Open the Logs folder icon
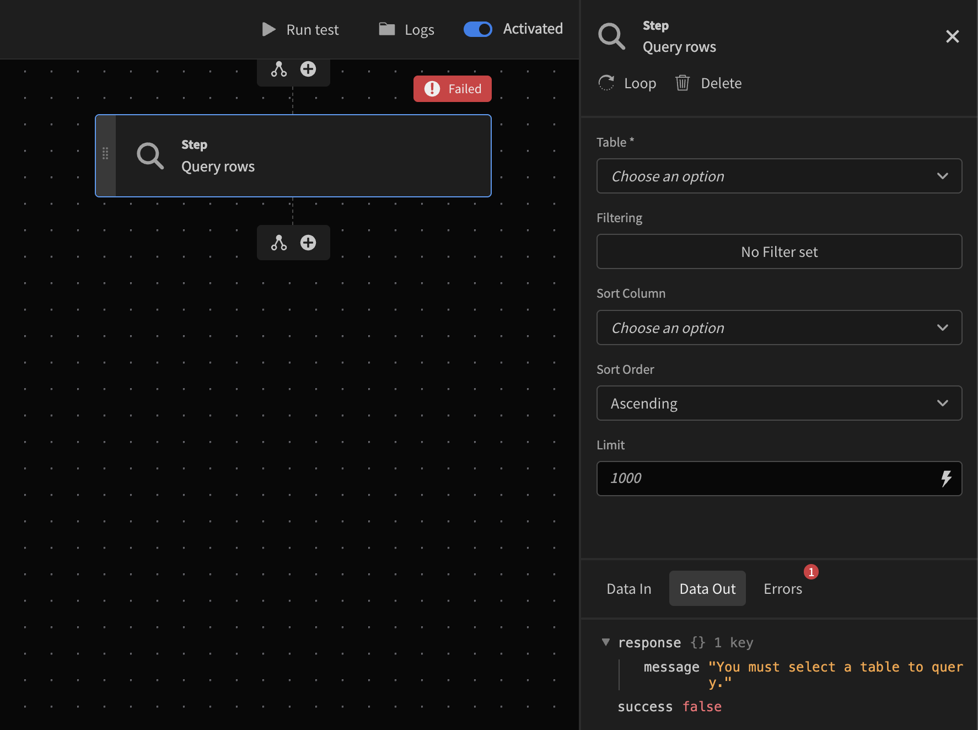 (x=387, y=29)
